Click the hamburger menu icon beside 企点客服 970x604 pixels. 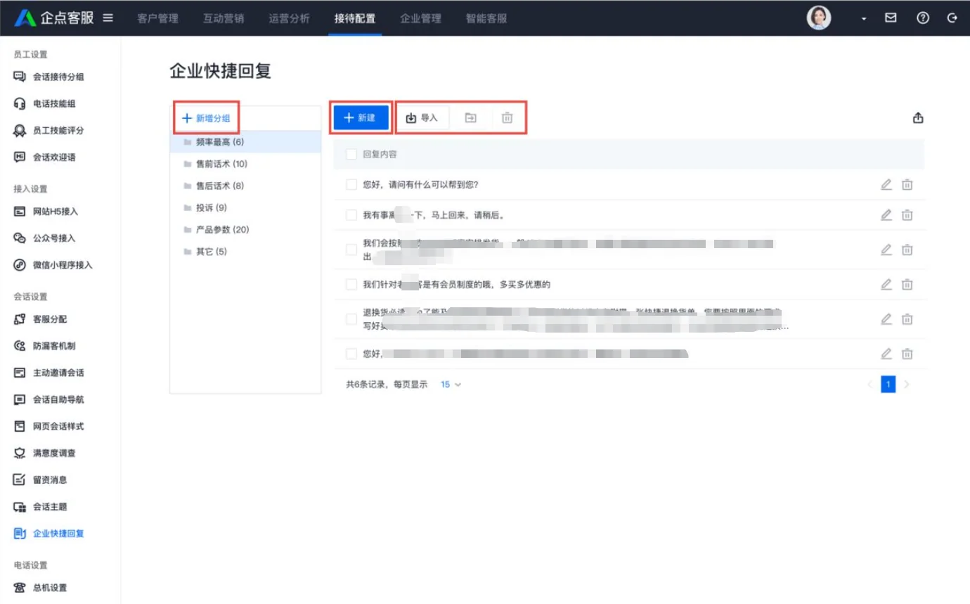[108, 18]
